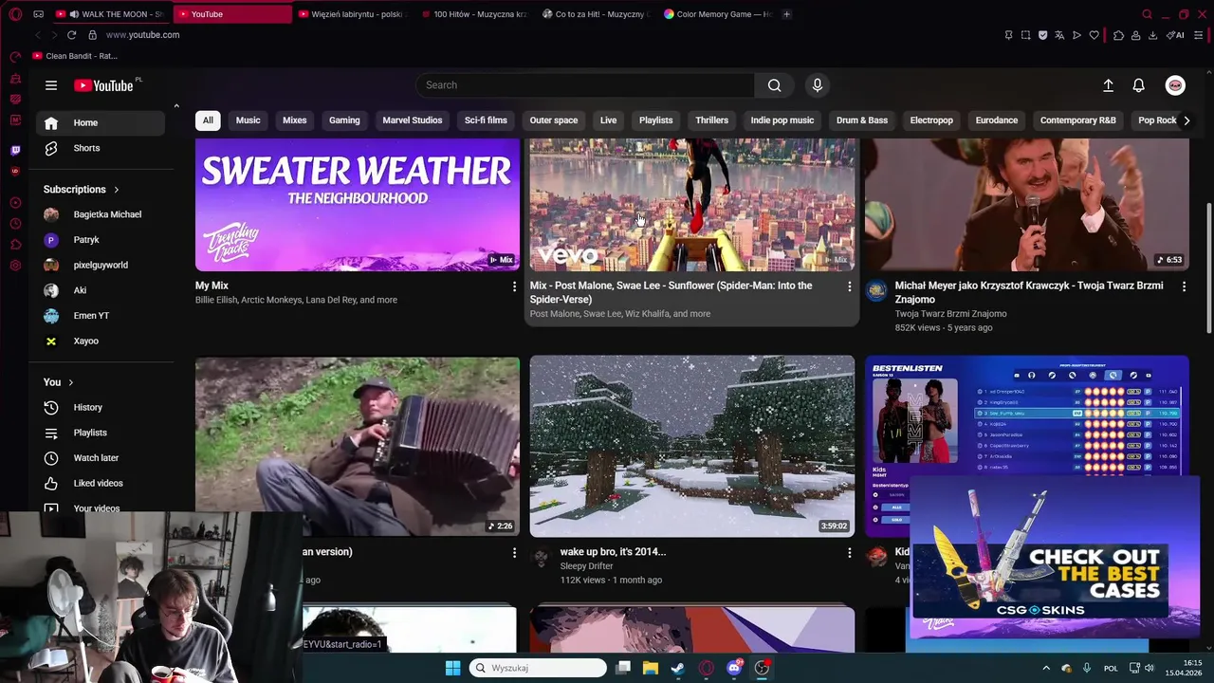Viewport: 1214px width, 683px height.
Task: Switch to 100 Hitów tab
Action: pos(473,14)
